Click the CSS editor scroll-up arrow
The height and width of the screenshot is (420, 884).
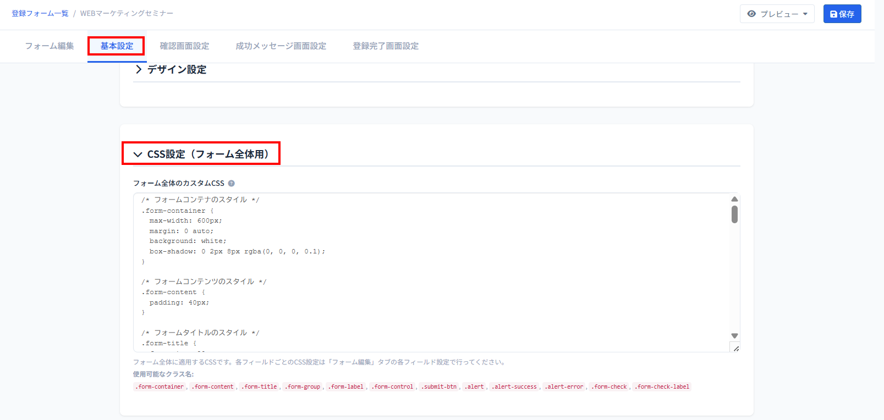tap(734, 199)
